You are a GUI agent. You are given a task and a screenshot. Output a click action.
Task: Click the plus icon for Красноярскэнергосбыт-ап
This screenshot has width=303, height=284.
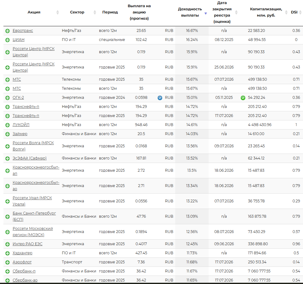(x=7, y=171)
